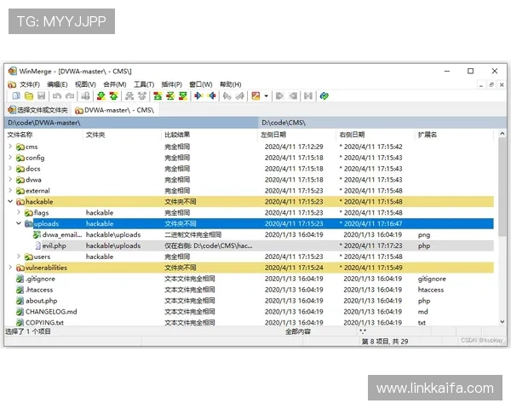Click the grayed icon after Redo
The image size is (511, 409).
point(85,96)
